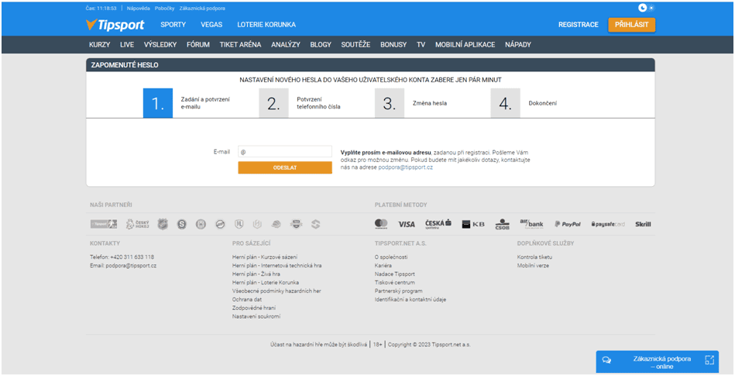This screenshot has width=735, height=376.
Task: Open FÓRUM in navigation bar
Action: tap(198, 45)
